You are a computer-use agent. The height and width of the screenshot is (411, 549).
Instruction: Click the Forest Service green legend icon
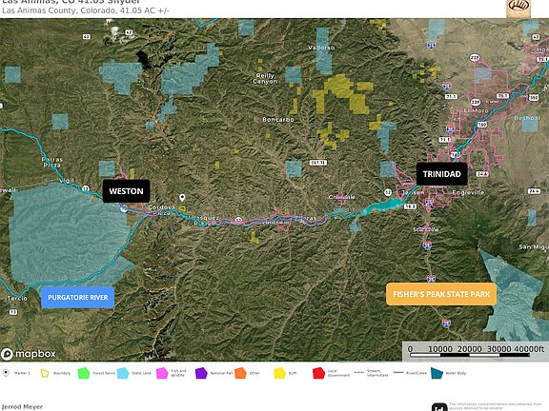click(x=83, y=373)
